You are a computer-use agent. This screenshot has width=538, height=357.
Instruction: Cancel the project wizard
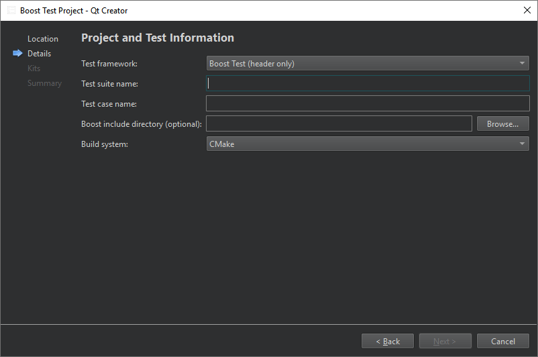pyautogui.click(x=502, y=341)
